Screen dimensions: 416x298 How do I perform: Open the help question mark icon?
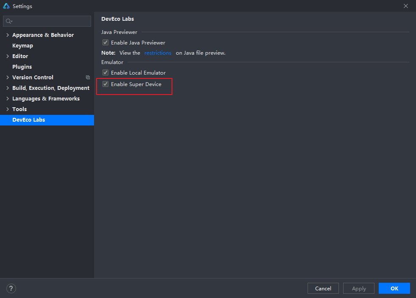pos(11,289)
